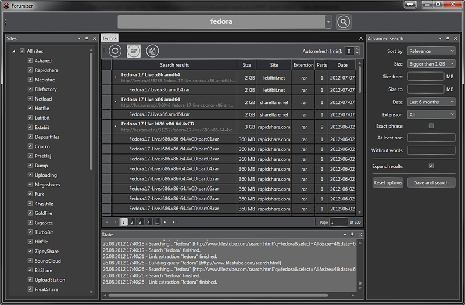Refresh the fedora search results
465x305 pixels.
[x=115, y=51]
